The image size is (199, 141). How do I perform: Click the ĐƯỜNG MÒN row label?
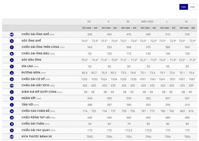(x=31, y=73)
